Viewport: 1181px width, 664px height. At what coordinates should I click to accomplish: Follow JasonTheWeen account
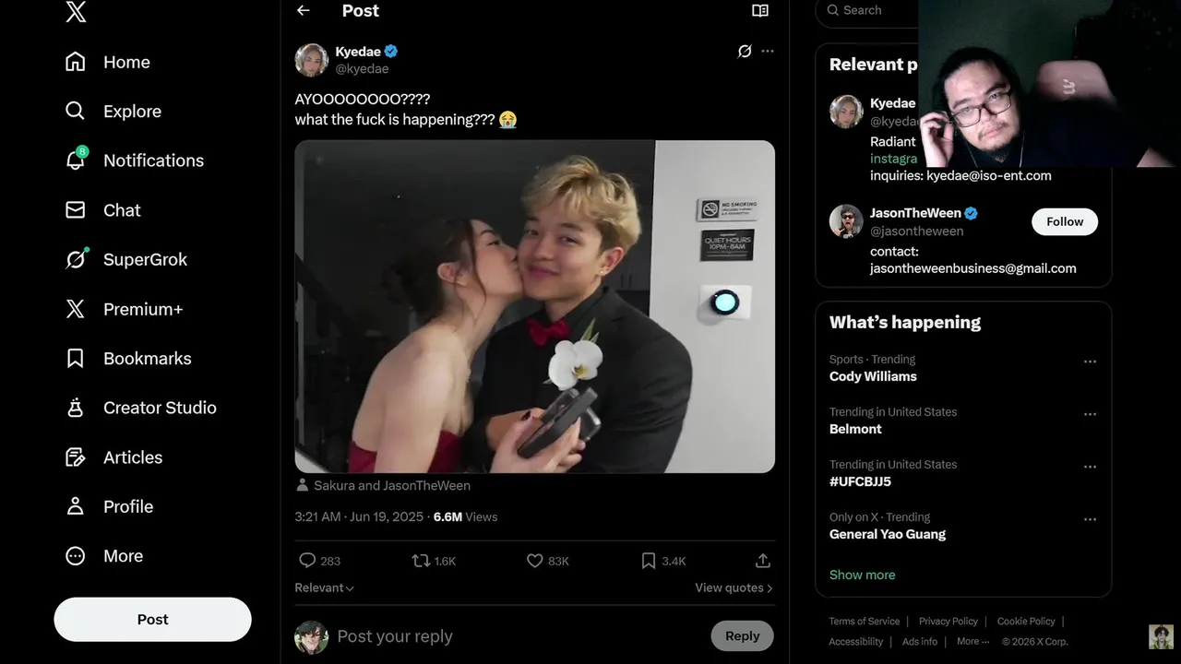coord(1064,221)
